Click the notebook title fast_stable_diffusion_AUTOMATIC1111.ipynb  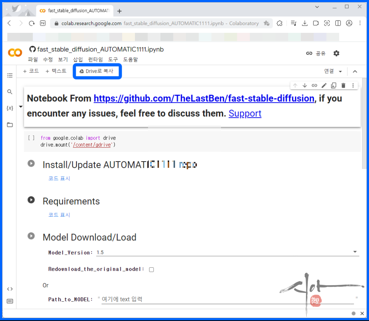[101, 49]
